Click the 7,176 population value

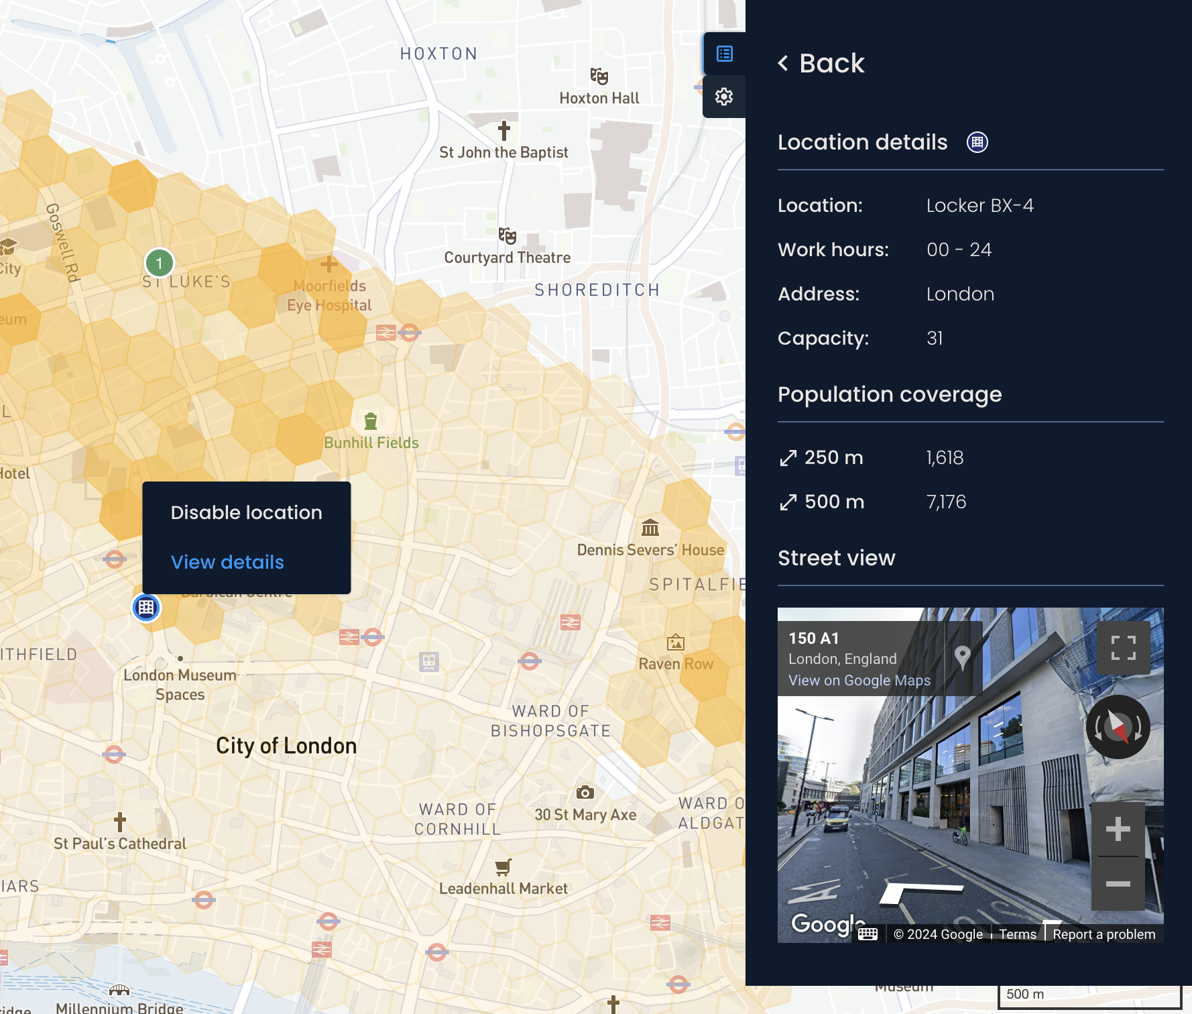[x=946, y=502]
